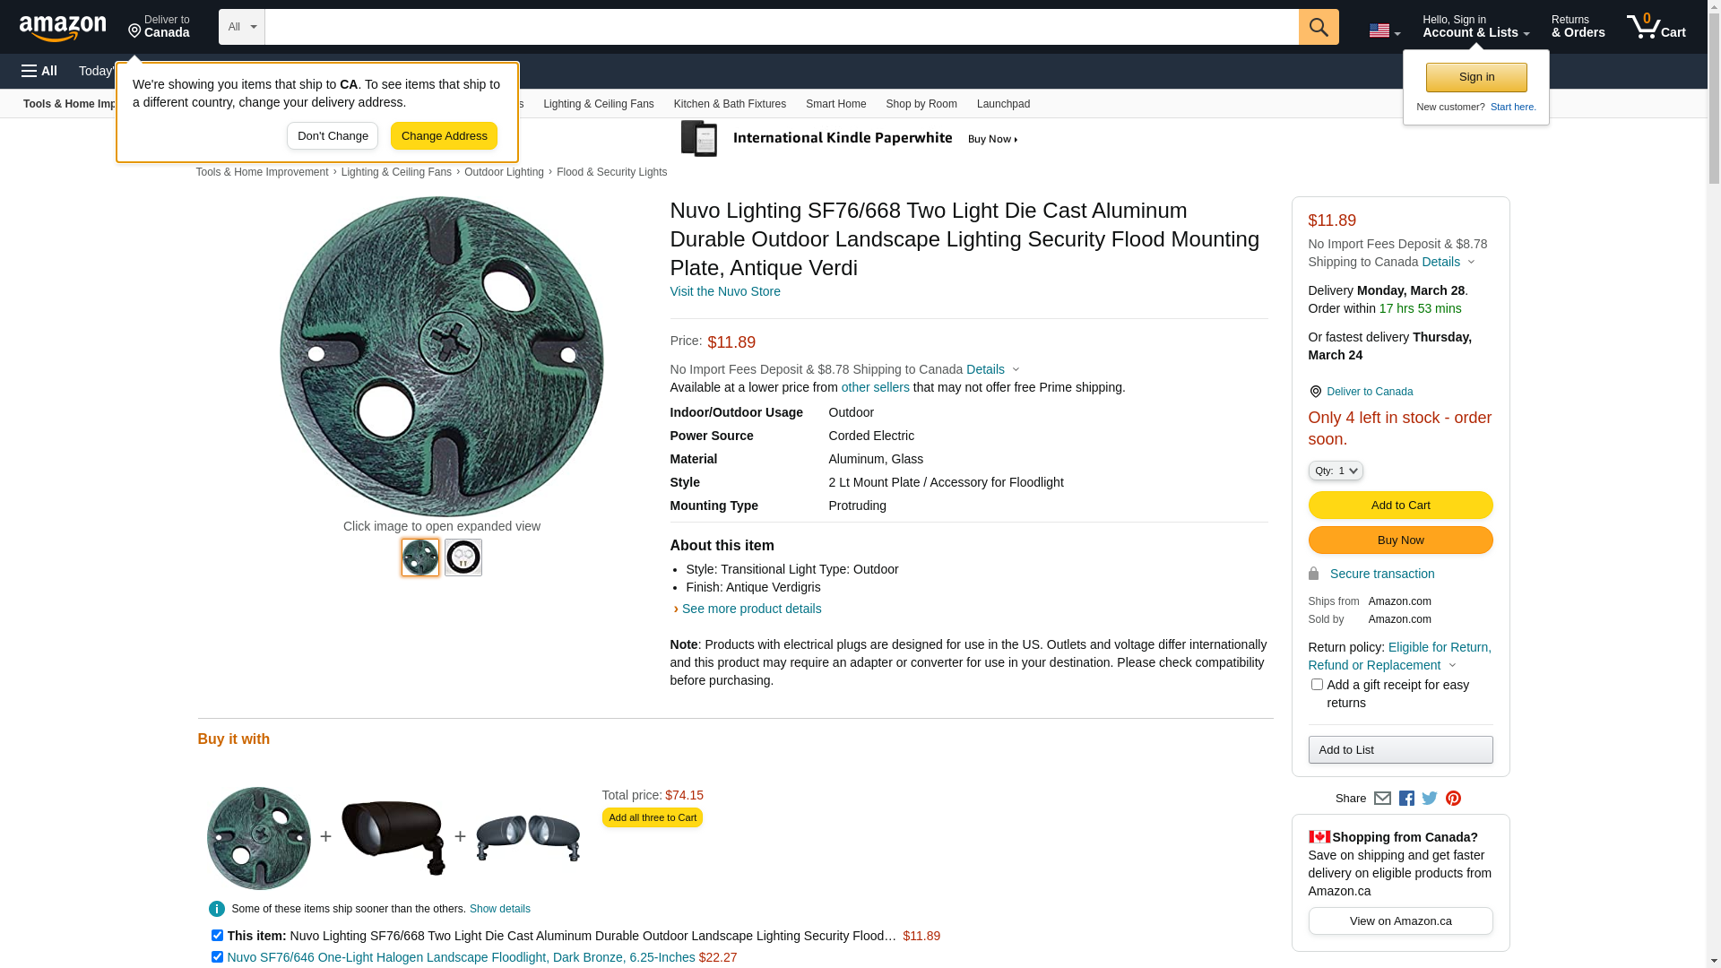Share on Facebook icon
Screen dimensions: 1721x968
tap(1406, 799)
